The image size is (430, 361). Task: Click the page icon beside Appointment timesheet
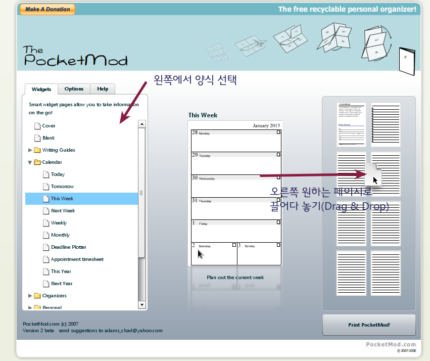(46, 259)
